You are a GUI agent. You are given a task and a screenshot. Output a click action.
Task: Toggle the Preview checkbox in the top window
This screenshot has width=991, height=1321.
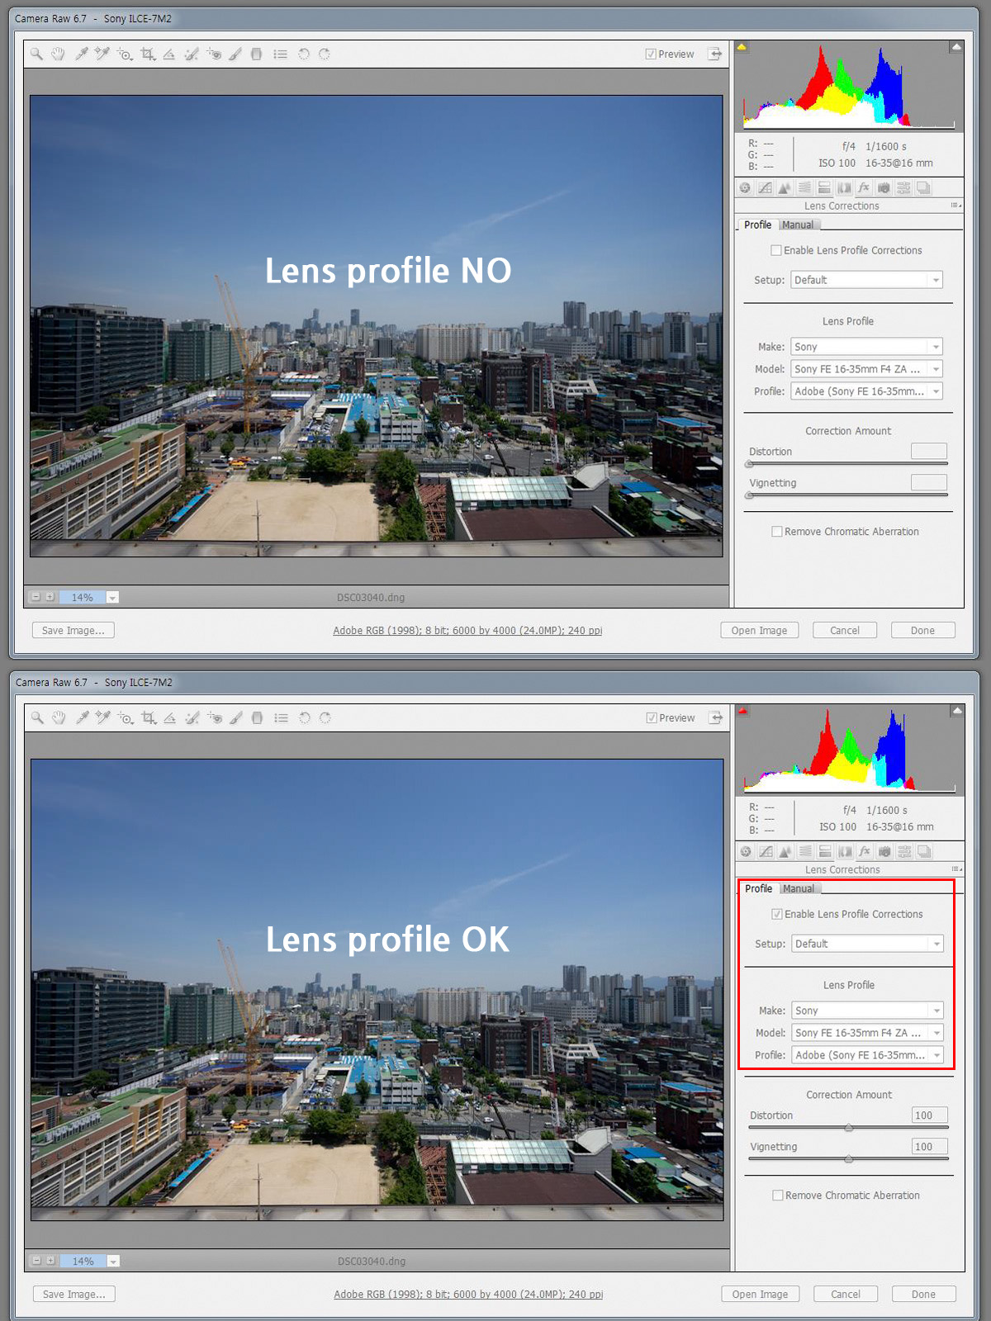coord(651,54)
